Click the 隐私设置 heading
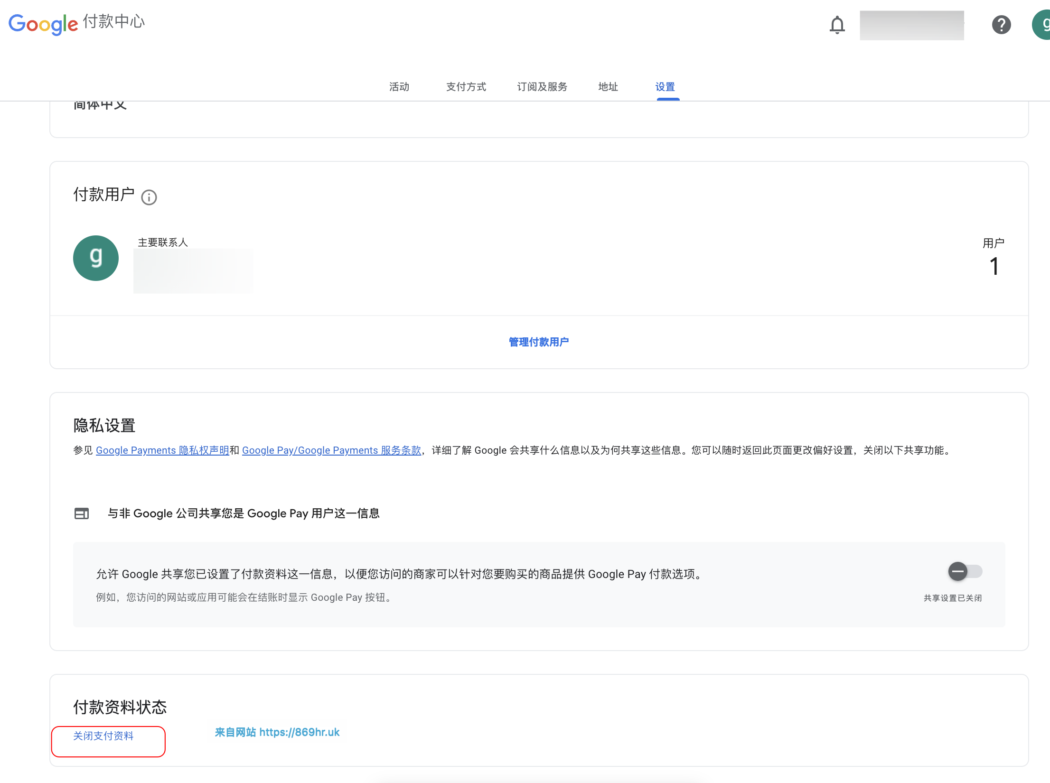The image size is (1050, 783). [x=104, y=426]
